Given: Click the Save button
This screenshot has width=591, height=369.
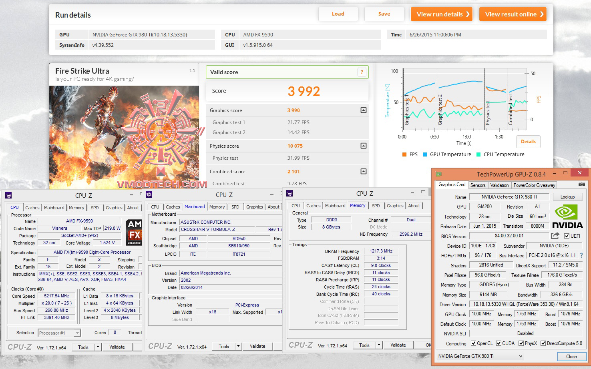Looking at the screenshot, I should click(x=384, y=14).
